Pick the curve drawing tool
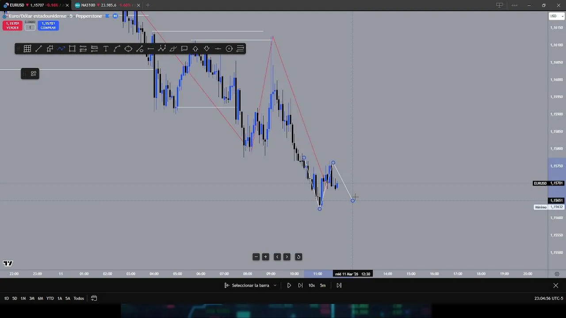 tap(117, 49)
